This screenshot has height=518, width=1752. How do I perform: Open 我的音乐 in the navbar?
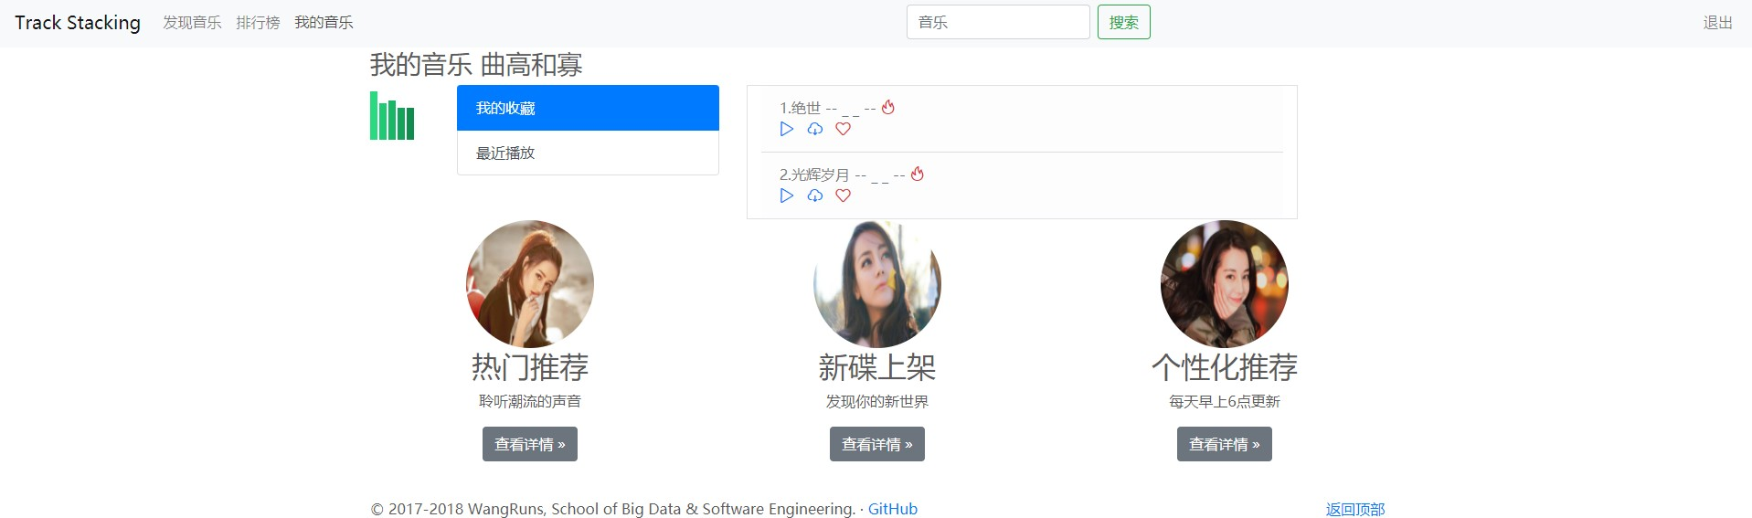[324, 22]
